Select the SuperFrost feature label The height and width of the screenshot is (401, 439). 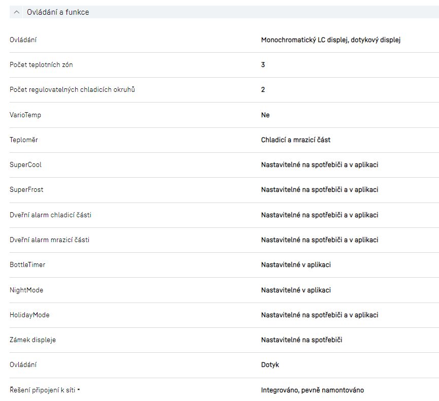26,189
